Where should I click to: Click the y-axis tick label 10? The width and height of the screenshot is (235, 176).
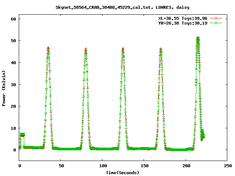pyautogui.click(x=13, y=128)
